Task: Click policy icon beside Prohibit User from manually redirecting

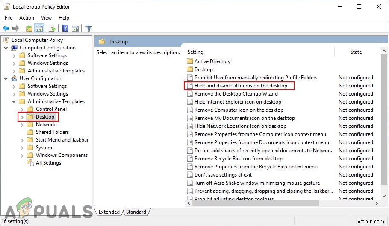Action: tap(190, 78)
